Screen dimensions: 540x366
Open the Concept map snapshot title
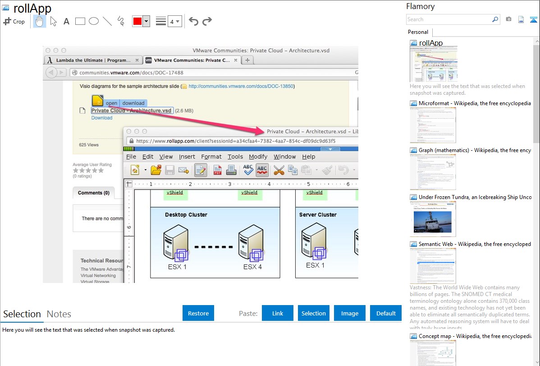(x=475, y=336)
